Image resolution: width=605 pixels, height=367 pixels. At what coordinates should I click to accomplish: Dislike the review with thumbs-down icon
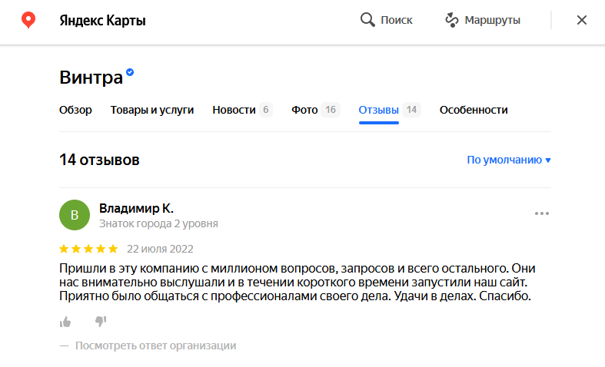pos(101,321)
